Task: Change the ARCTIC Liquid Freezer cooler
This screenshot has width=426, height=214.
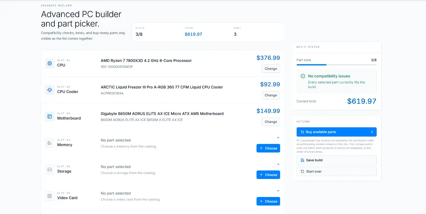Action: (271, 95)
